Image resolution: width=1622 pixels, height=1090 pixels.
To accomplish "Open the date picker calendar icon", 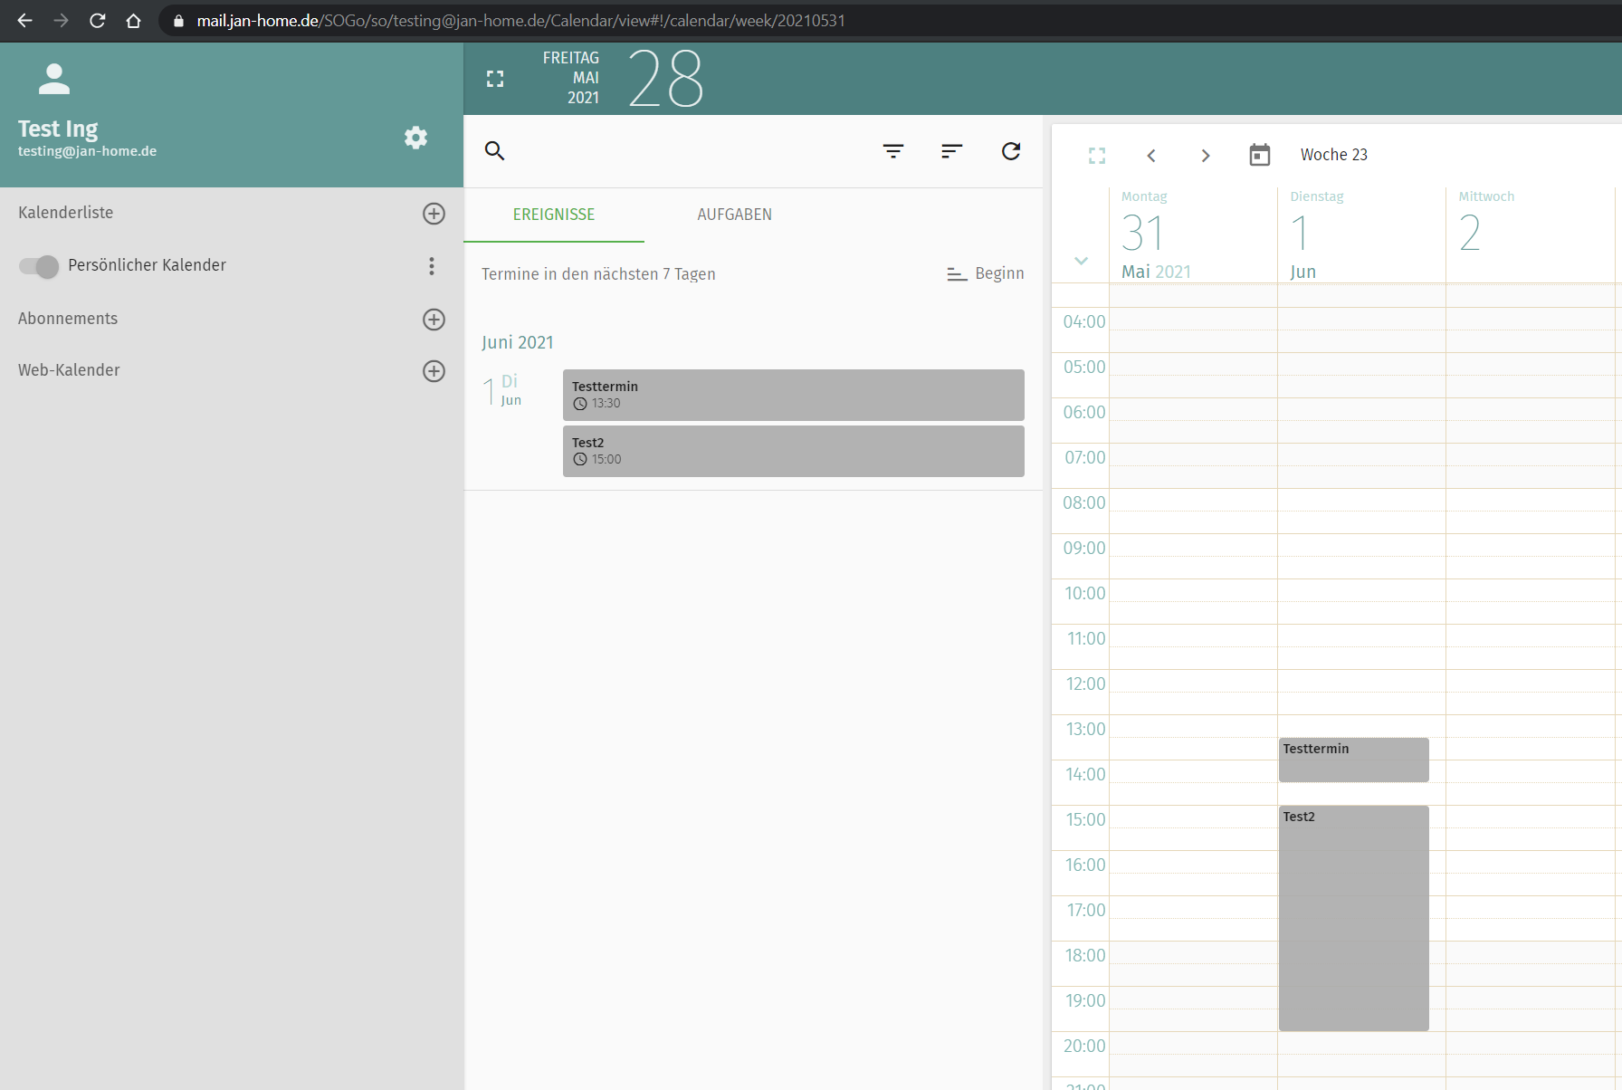I will [x=1259, y=155].
